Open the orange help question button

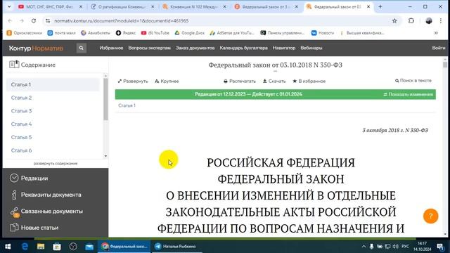tap(430, 216)
